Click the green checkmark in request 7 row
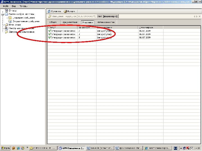Screen dimensions: 202x151 pos(50,31)
